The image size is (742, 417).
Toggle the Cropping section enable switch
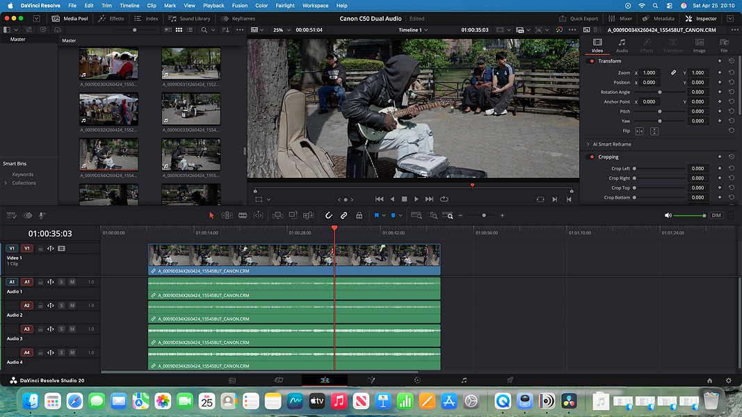pos(592,157)
